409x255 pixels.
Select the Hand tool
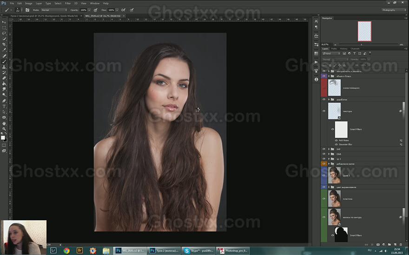[x=4, y=123]
